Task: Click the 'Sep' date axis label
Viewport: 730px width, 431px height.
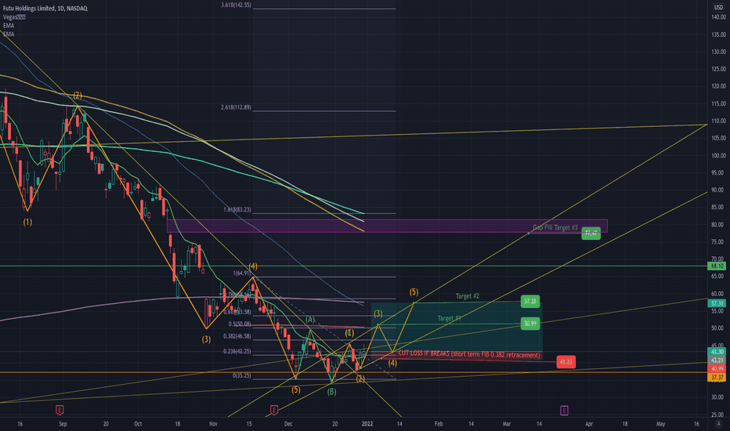Action: (63, 424)
